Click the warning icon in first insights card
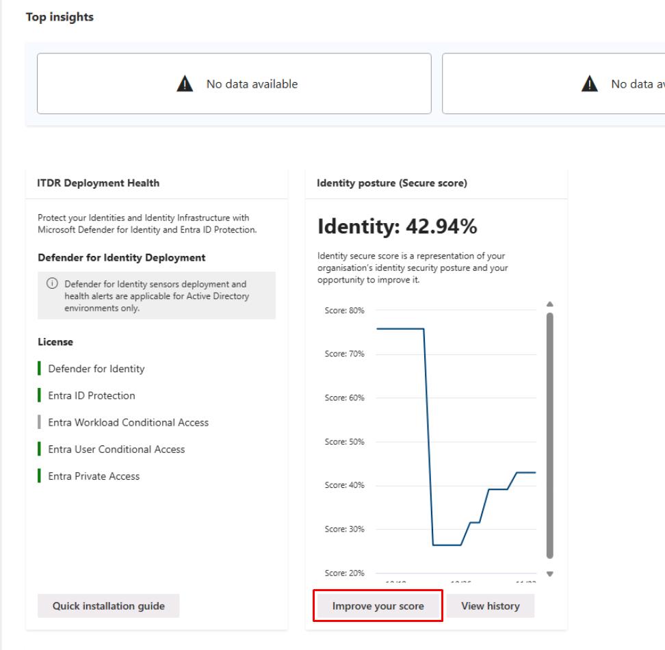 pyautogui.click(x=185, y=85)
